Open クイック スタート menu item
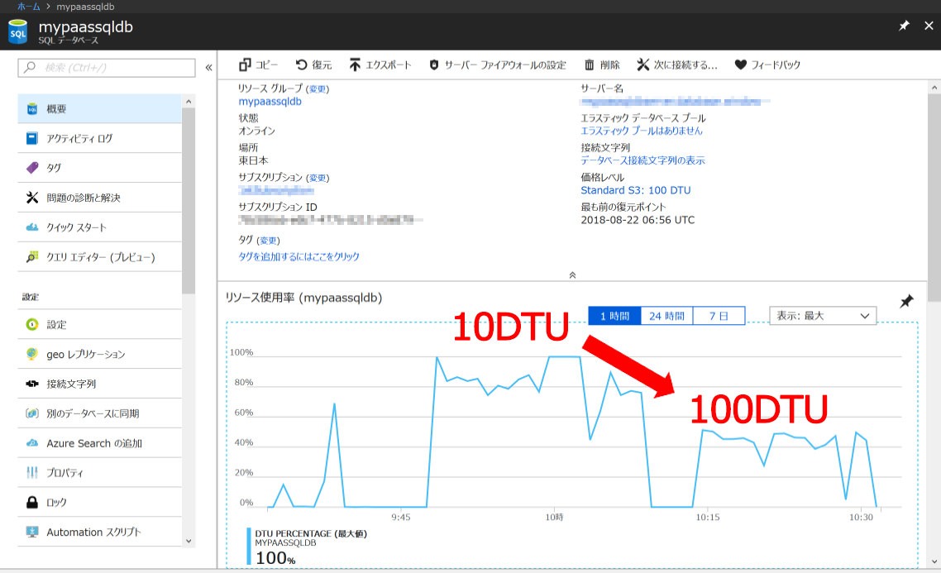 99,227
